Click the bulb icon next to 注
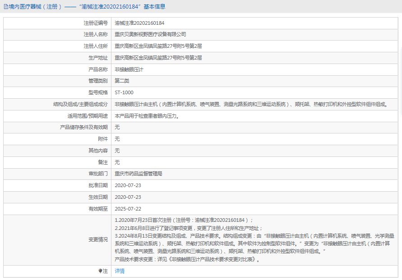The width and height of the screenshot is (402, 280). [100, 271]
